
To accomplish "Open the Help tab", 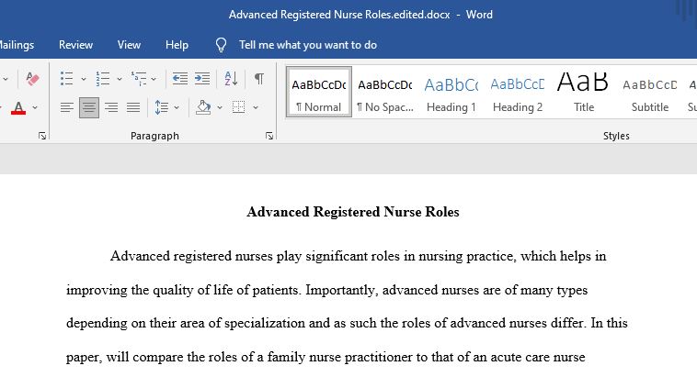I will (x=177, y=45).
